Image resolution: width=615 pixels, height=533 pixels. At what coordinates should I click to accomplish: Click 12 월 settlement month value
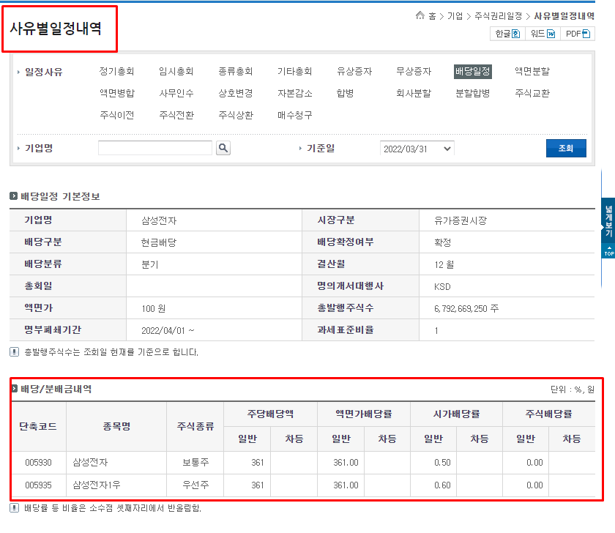pyautogui.click(x=444, y=265)
